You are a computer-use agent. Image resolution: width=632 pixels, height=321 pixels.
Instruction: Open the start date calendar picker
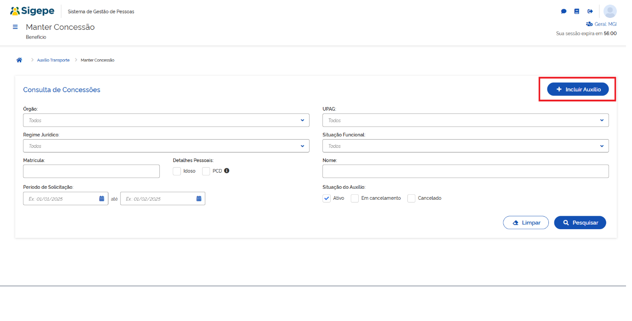tap(102, 198)
